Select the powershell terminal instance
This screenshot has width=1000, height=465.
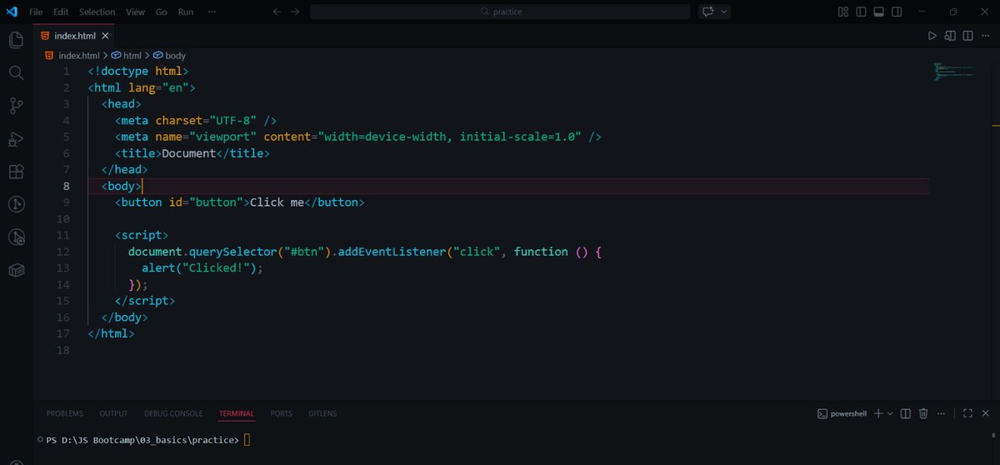point(842,413)
